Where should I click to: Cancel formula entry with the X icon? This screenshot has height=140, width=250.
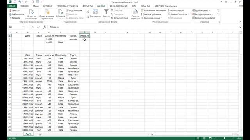pyautogui.click(x=32, y=27)
